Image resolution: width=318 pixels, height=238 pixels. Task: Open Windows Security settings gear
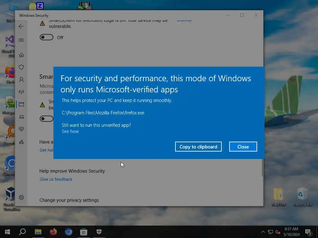click(21, 197)
